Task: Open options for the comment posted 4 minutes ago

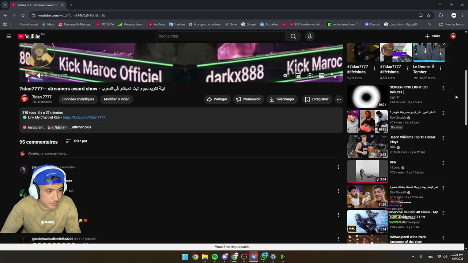Action: [338, 167]
